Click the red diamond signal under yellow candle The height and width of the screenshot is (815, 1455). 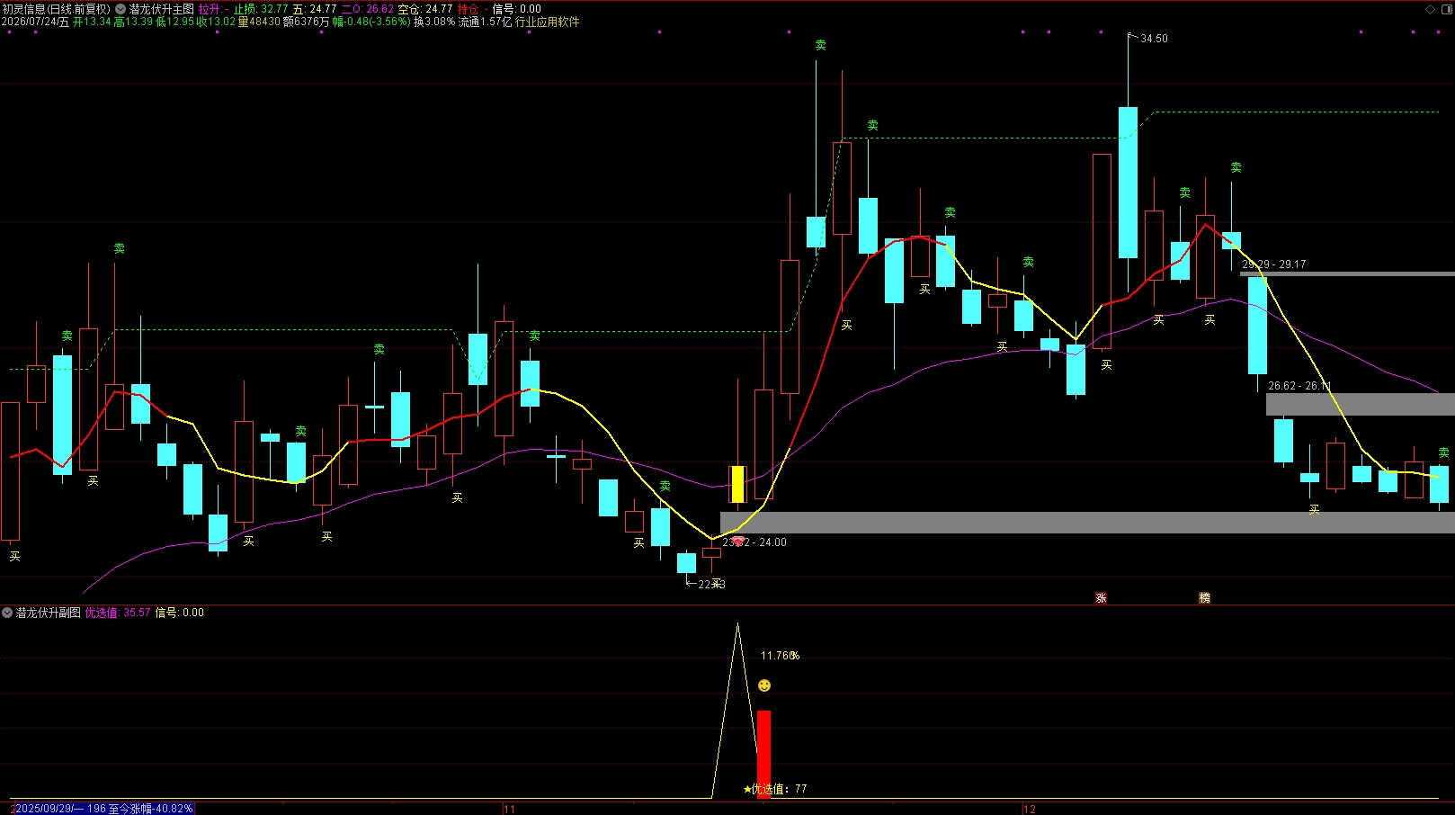738,542
